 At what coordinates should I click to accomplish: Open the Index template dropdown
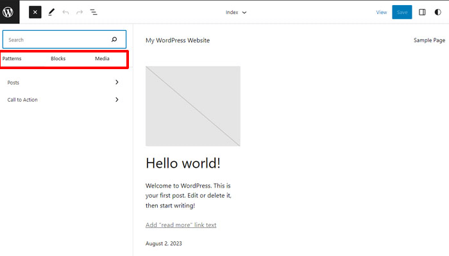point(236,12)
